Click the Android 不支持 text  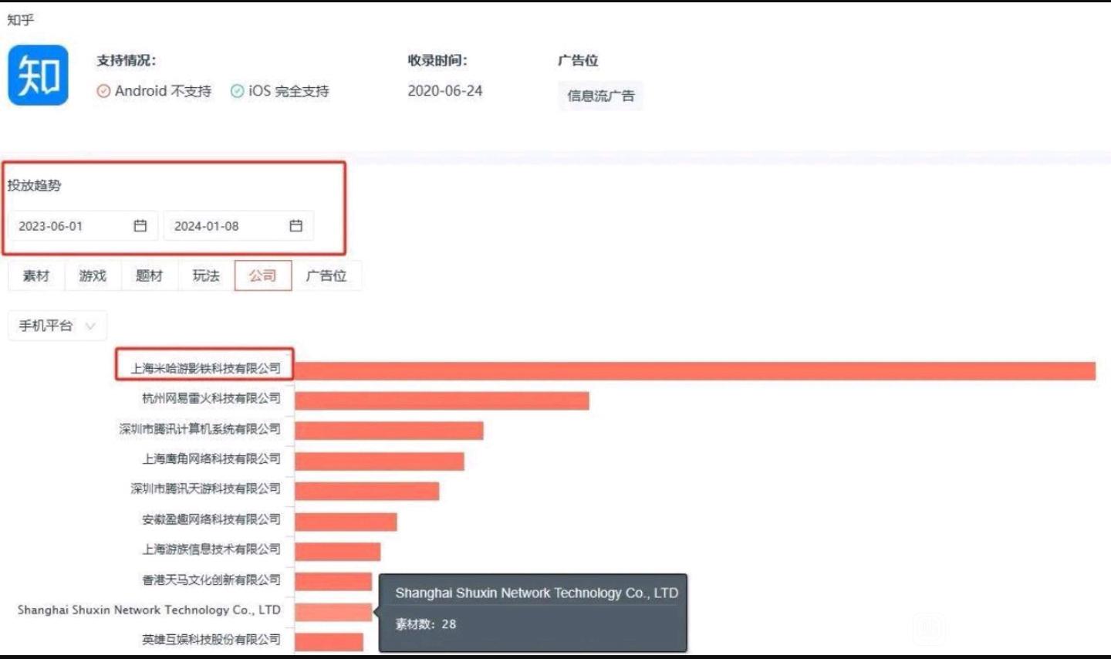[163, 91]
